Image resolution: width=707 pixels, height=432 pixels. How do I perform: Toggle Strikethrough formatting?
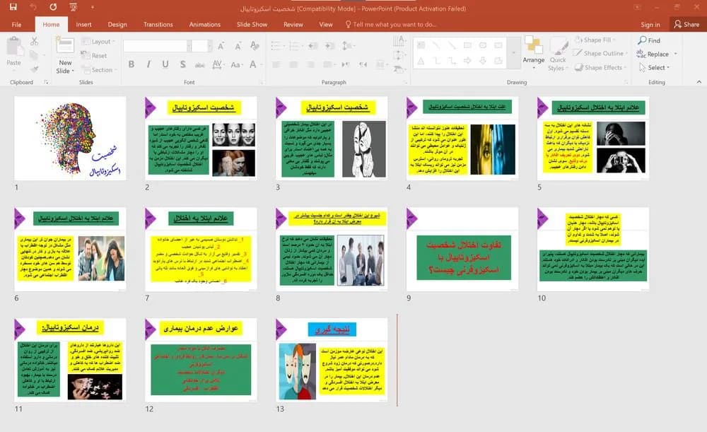200,65
